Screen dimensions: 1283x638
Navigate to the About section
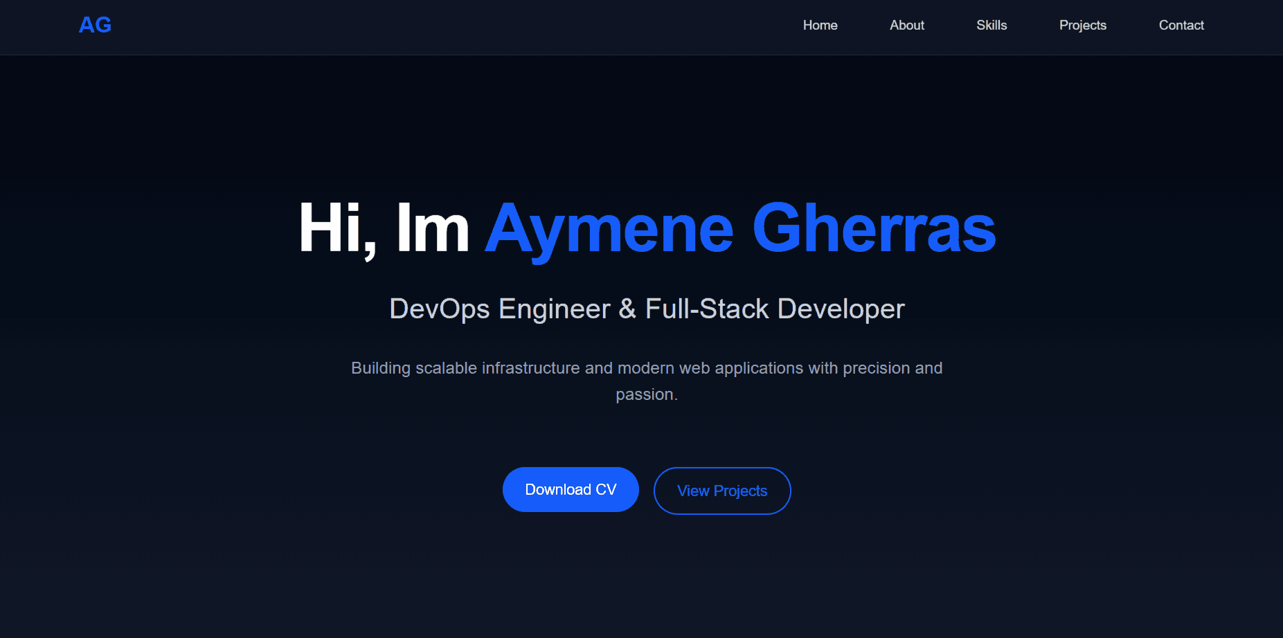(x=906, y=26)
